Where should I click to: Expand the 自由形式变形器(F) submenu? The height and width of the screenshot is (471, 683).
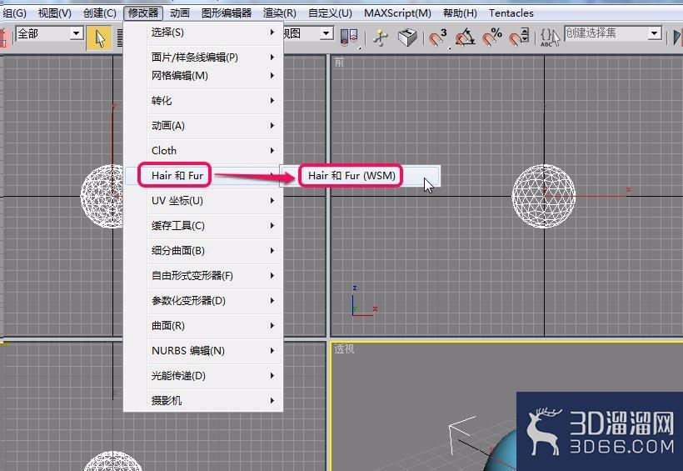[x=203, y=276]
